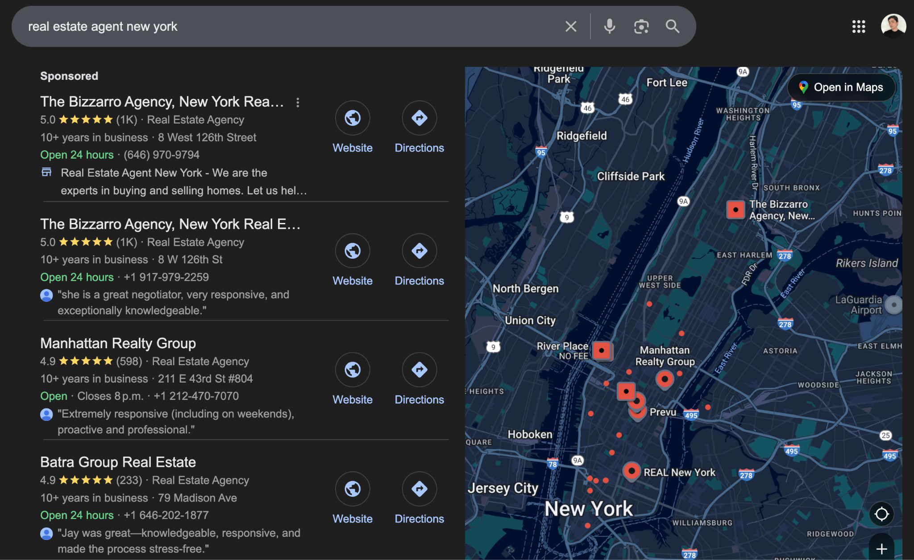The image size is (914, 560).
Task: Open the account profile picture menu
Action: click(x=893, y=26)
